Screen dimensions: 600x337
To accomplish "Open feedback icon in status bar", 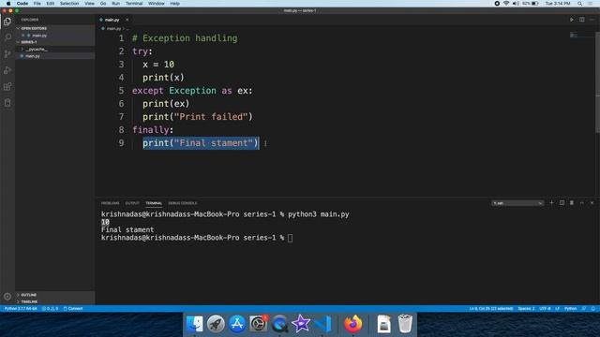I will [x=584, y=309].
